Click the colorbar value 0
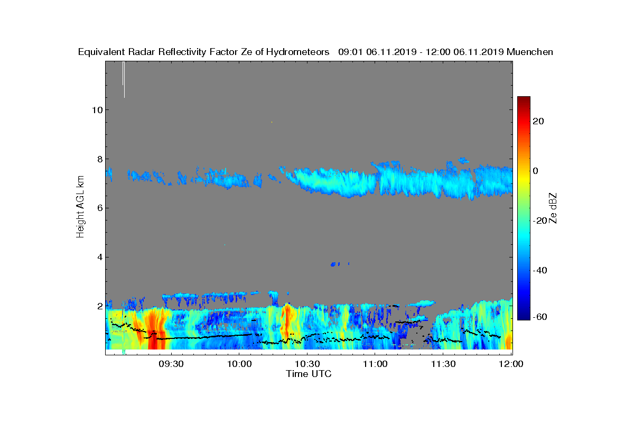 tap(536, 171)
